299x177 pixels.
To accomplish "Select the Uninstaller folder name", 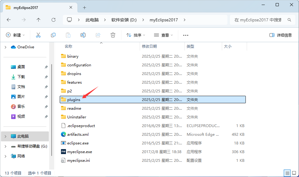I will 77,117.
